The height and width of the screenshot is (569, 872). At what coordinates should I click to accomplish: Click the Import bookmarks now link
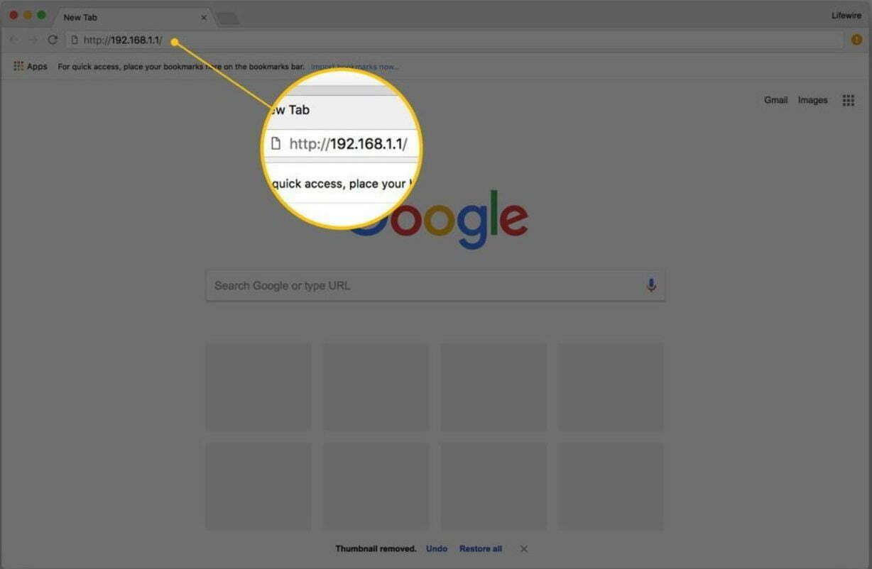[355, 67]
